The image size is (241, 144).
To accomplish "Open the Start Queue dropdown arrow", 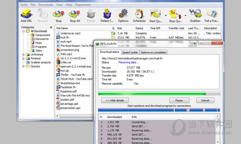I will coord(165,16).
